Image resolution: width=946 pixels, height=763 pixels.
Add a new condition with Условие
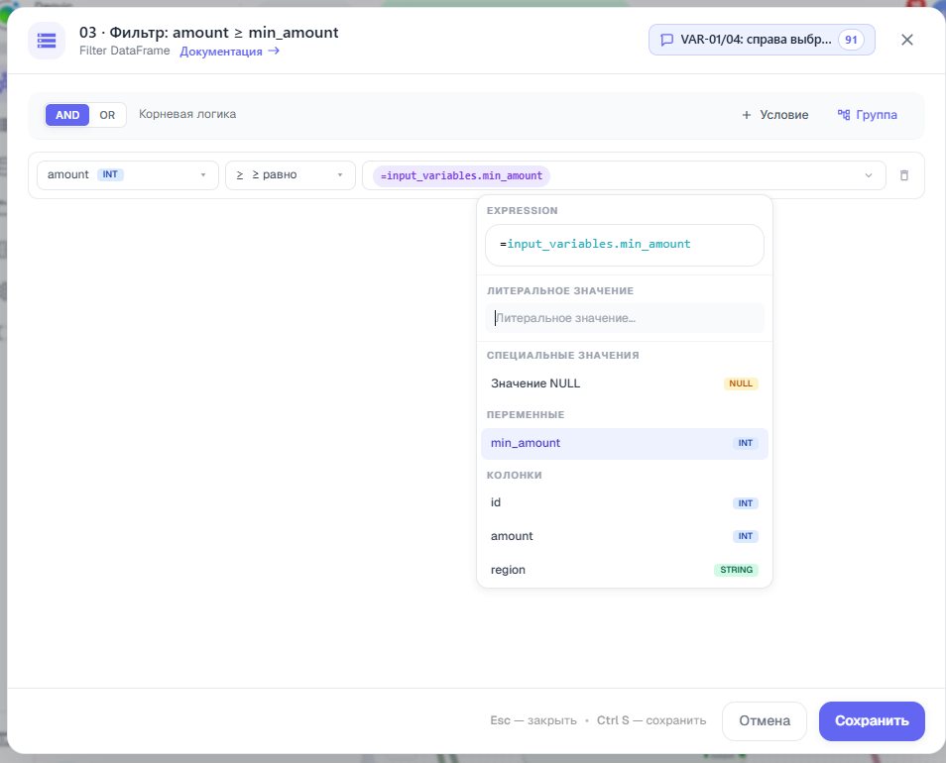coord(775,115)
